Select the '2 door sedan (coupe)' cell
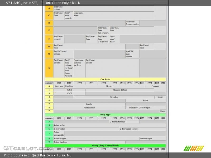The height and width of the screenshot is (158, 211). tap(143, 129)
